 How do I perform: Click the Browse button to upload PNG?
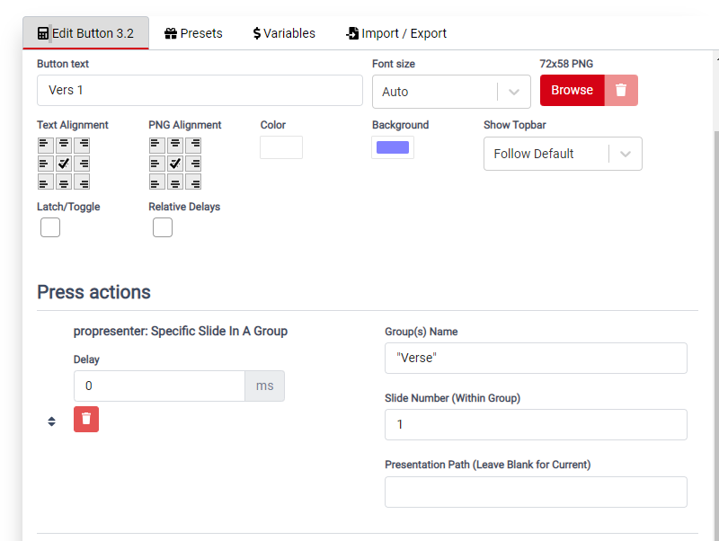tap(572, 90)
